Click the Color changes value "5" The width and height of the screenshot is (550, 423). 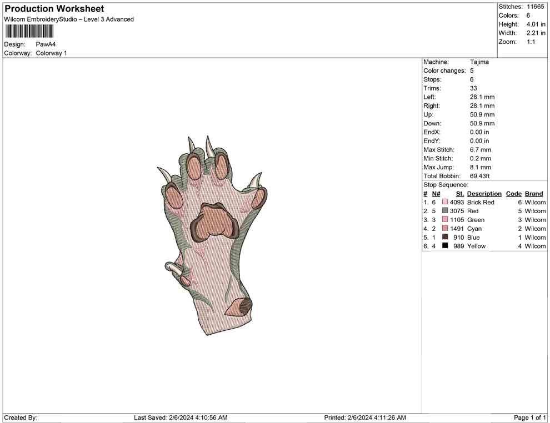click(472, 70)
